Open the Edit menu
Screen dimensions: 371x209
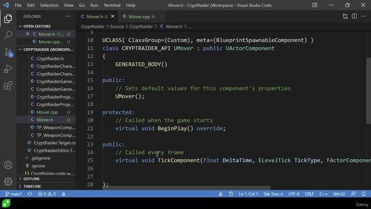31,5
